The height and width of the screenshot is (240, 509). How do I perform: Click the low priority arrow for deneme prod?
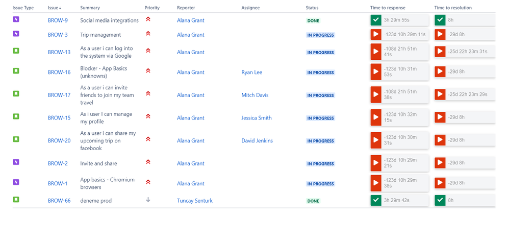[x=148, y=200]
